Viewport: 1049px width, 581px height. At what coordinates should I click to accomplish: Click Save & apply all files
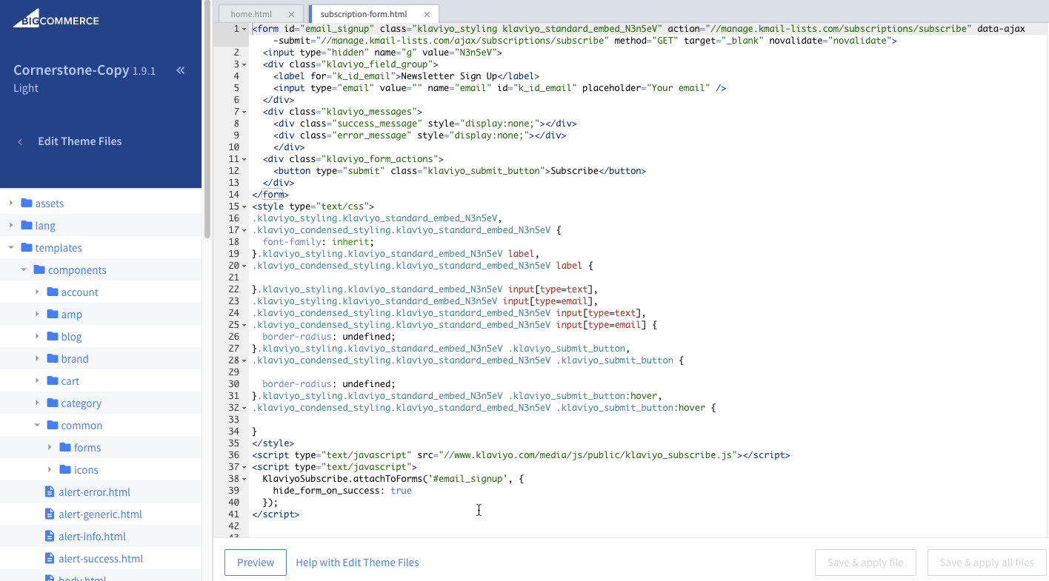(x=986, y=562)
